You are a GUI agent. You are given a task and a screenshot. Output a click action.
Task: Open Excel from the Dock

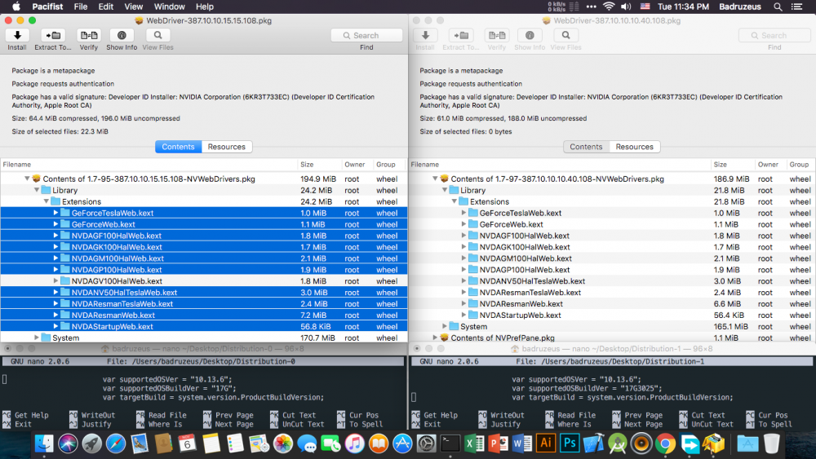coord(474,444)
